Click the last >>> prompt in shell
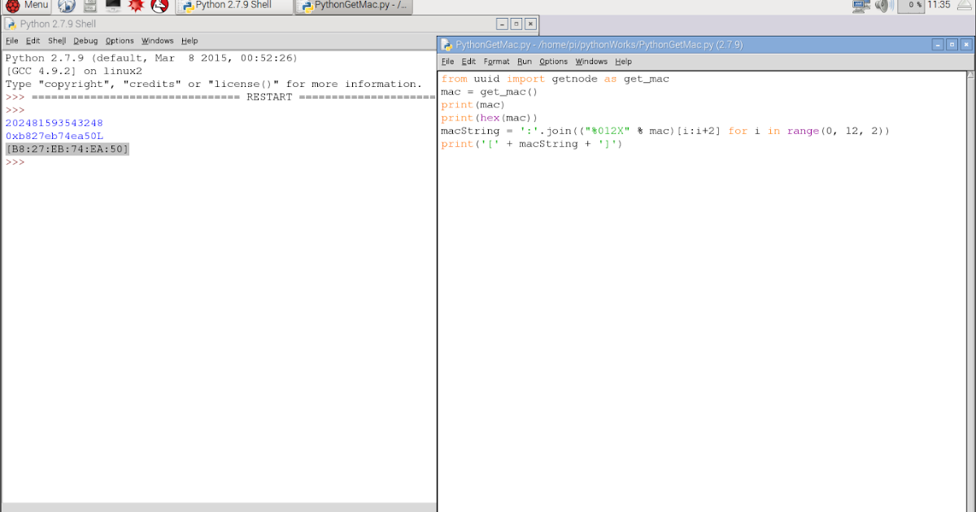Image resolution: width=976 pixels, height=512 pixels. pos(15,163)
